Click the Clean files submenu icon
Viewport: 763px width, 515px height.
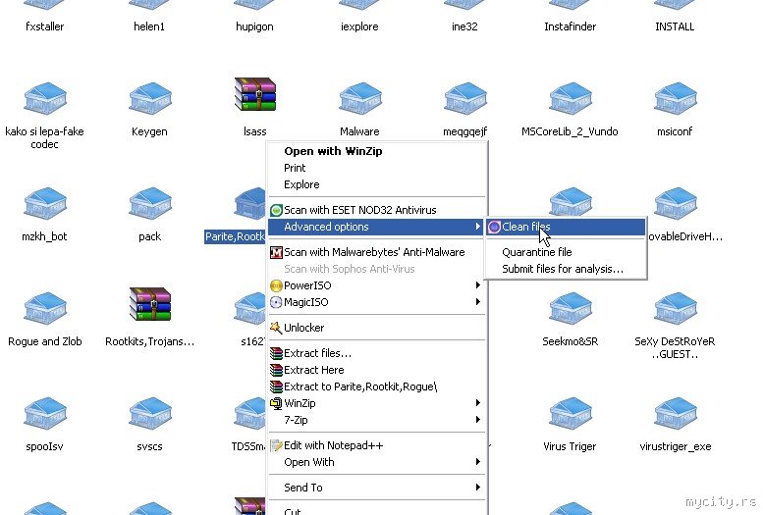(494, 227)
